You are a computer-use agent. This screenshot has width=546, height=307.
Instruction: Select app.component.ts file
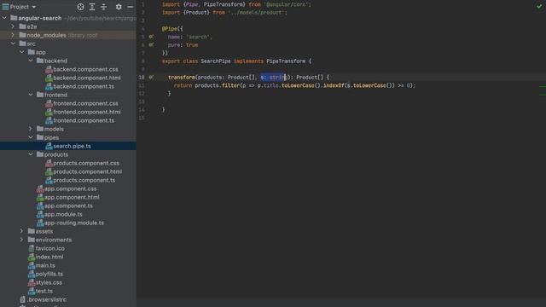(x=68, y=206)
